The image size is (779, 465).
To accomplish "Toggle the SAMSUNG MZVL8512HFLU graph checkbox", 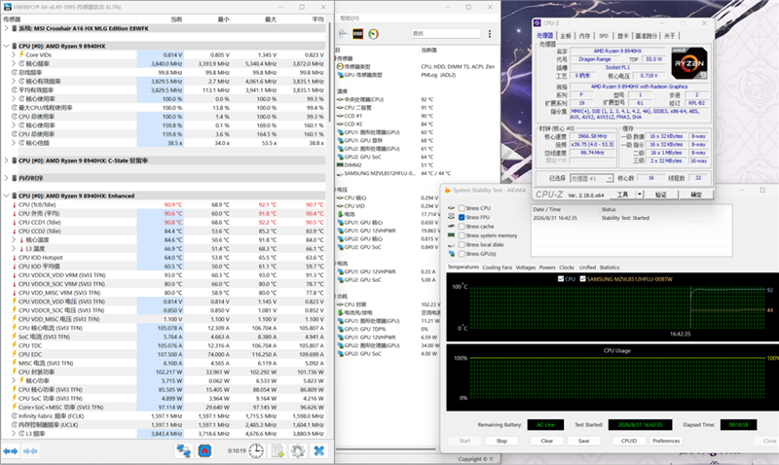I will (582, 279).
